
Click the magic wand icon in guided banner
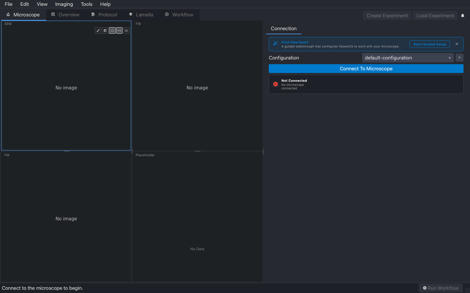[x=276, y=43]
